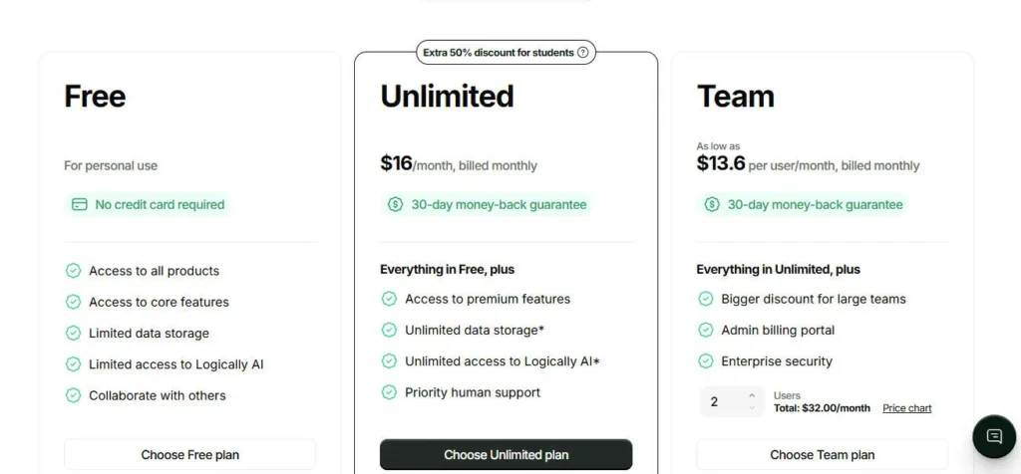This screenshot has height=474, width=1021.
Task: Click checkmark beside Unlimited data storage
Action: coord(389,330)
